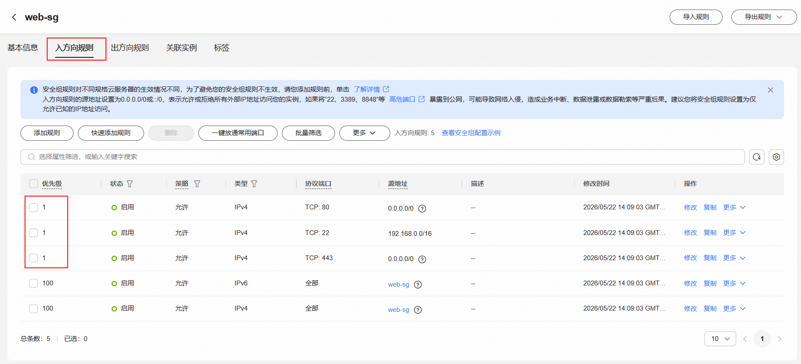Click the 192.168.0.0/16 source address
Screen dimensions: 801x364
point(410,234)
